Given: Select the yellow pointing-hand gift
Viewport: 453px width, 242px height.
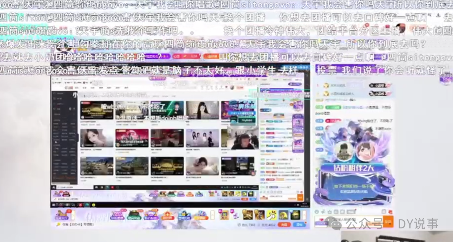Looking at the screenshot, I should click(271, 215).
